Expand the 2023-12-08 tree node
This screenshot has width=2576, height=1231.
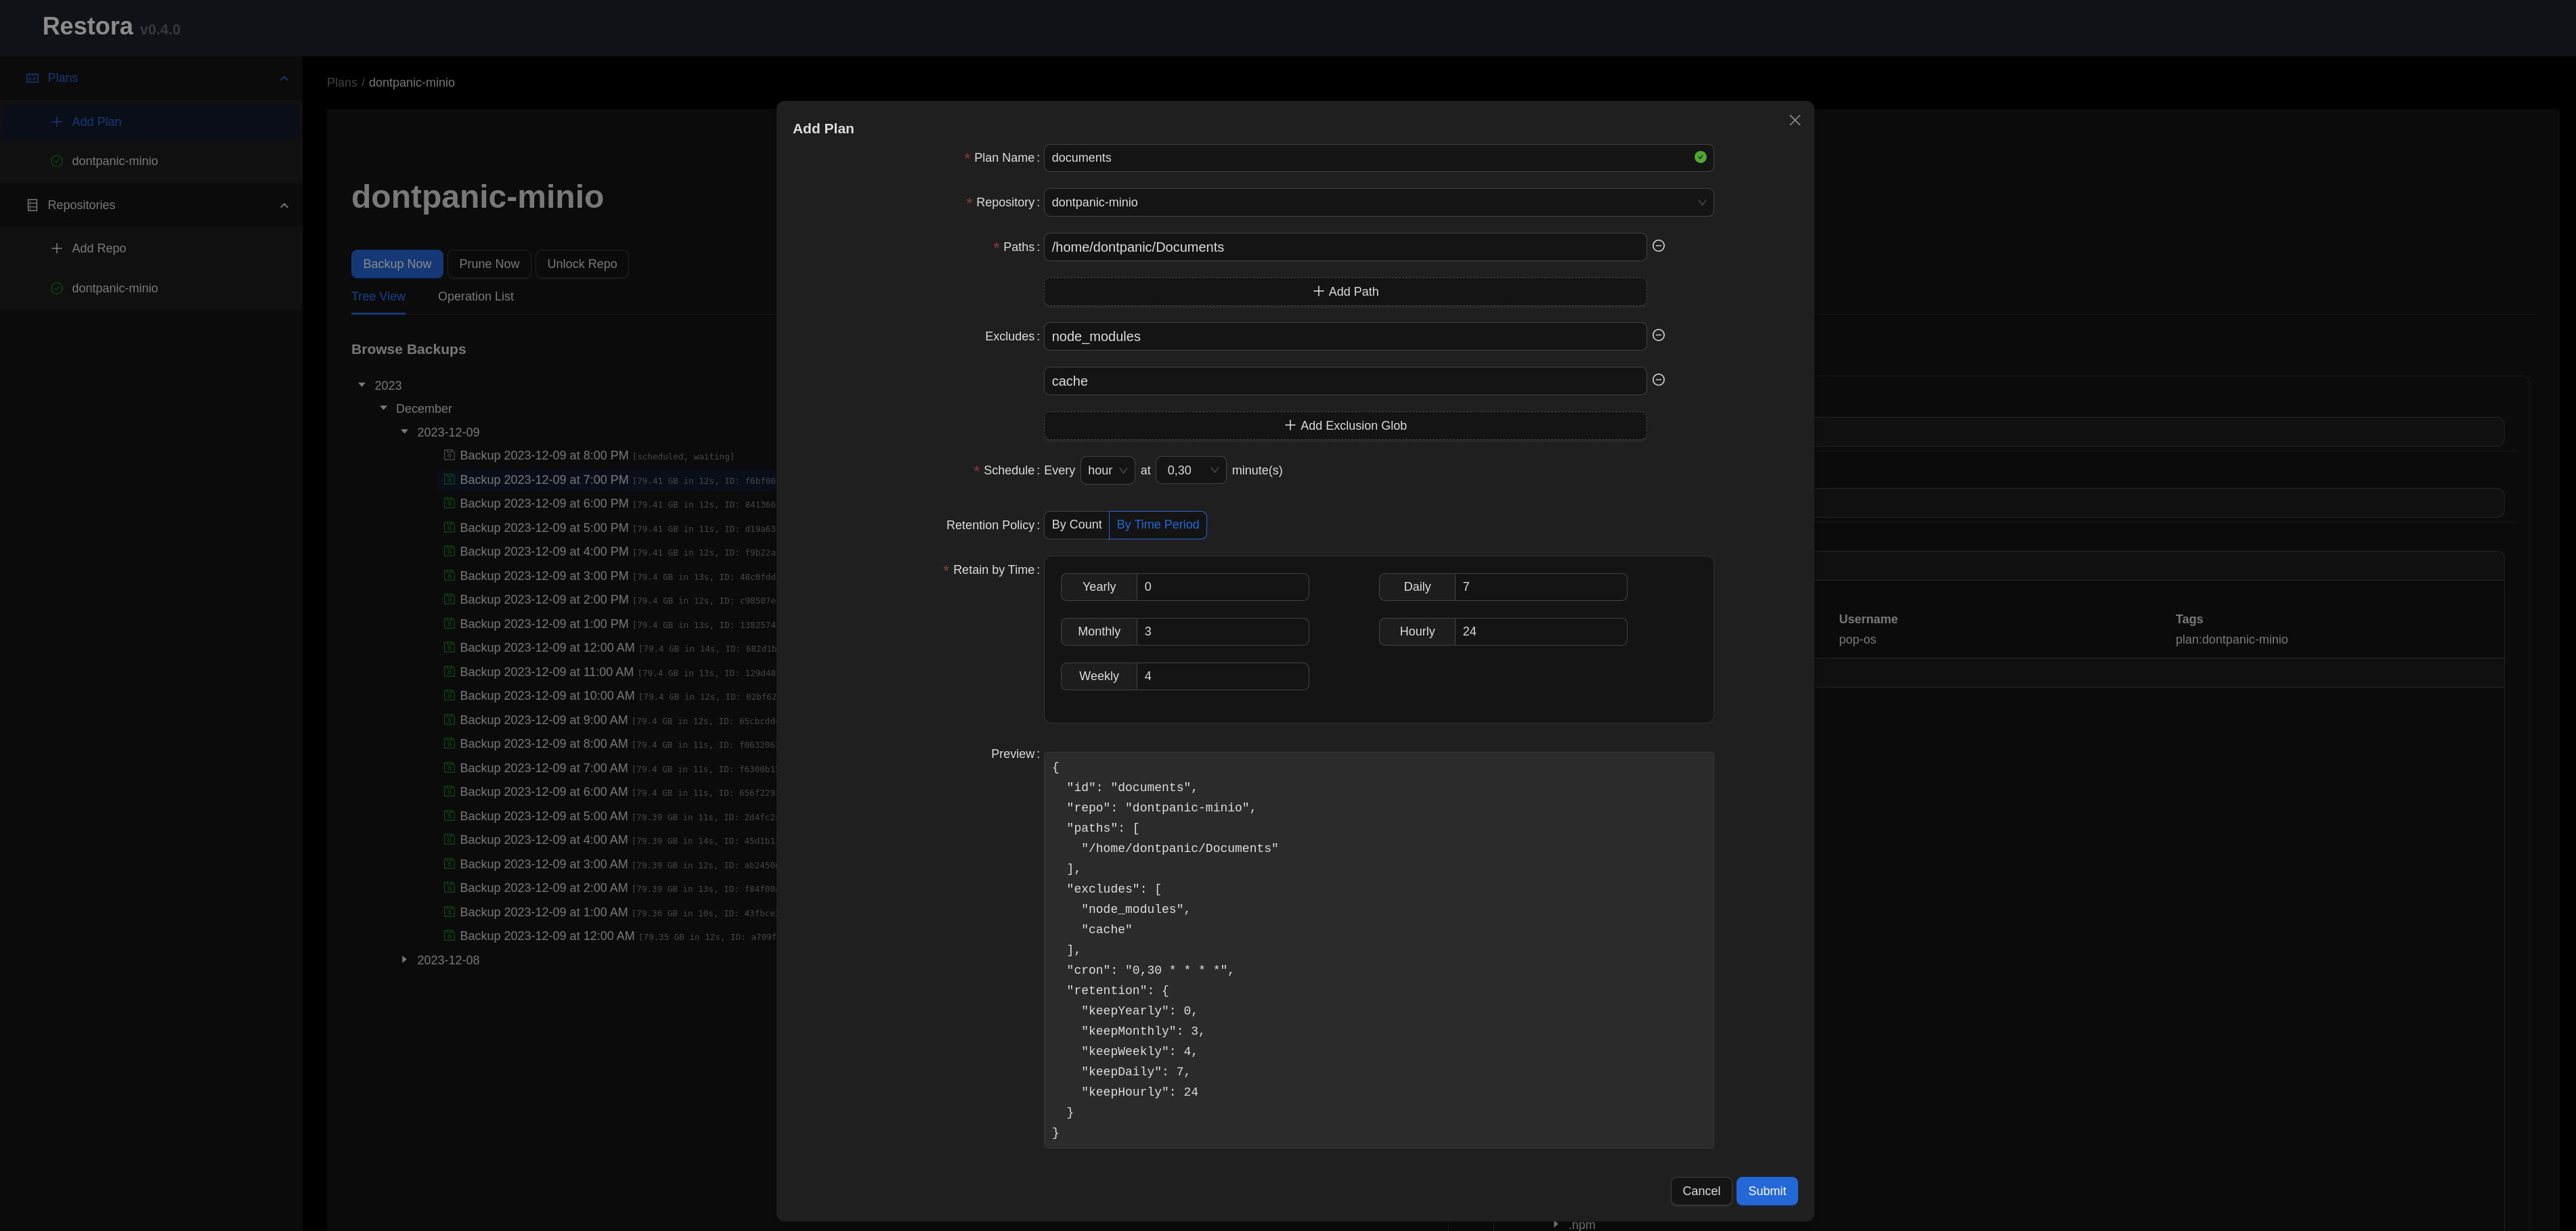pyautogui.click(x=404, y=960)
